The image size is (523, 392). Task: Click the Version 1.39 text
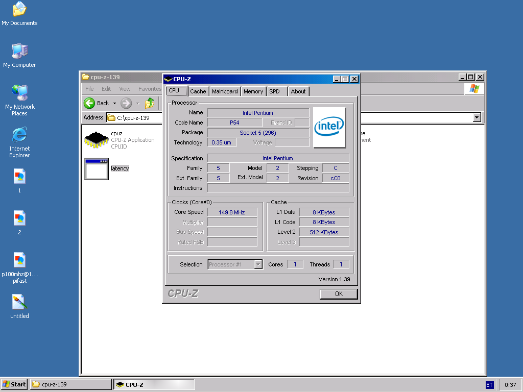click(334, 279)
